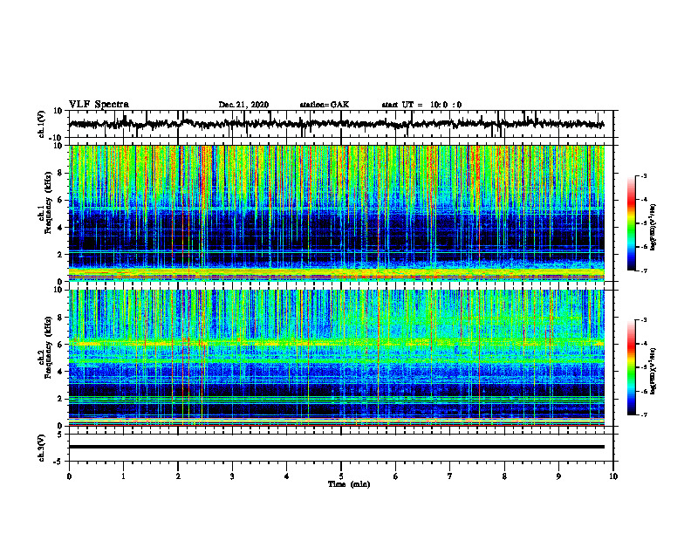Click the "5" tick on ch.3(V) axis
The width and height of the screenshot is (691, 534).
tap(61, 434)
